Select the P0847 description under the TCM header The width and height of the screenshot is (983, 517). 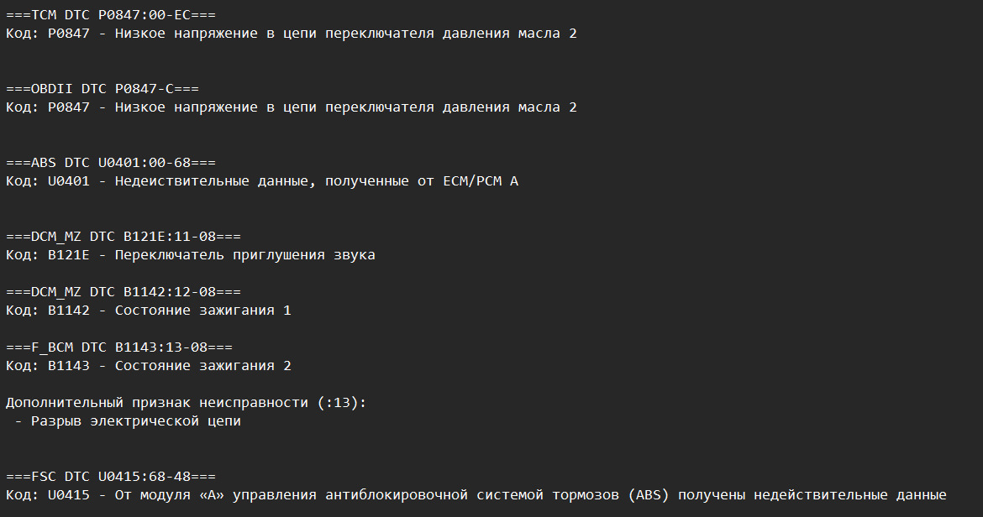[x=291, y=34]
